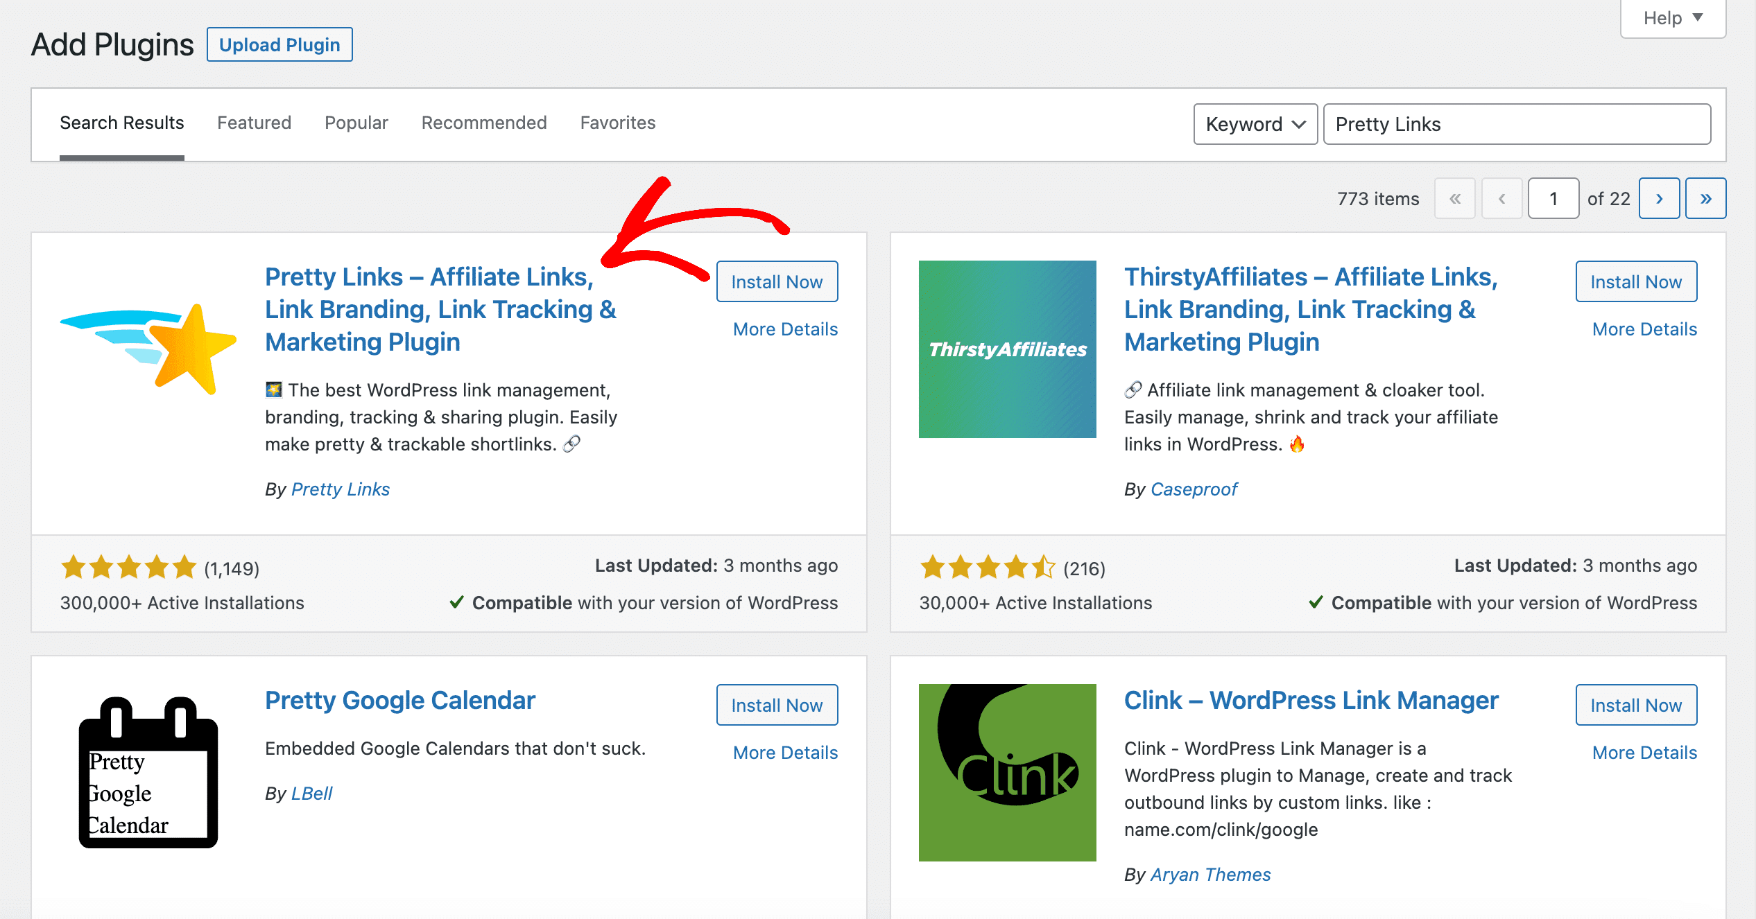Open the Keyword search type dropdown
The image size is (1756, 919).
click(1255, 124)
